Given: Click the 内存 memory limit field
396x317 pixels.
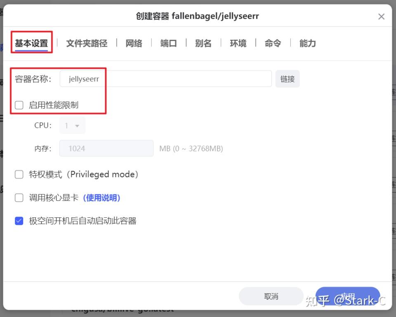Looking at the screenshot, I should [x=106, y=148].
